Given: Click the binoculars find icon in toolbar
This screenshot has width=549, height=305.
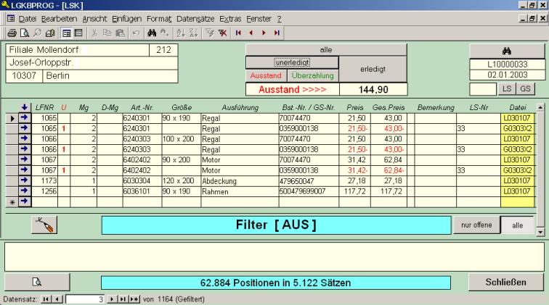Looking at the screenshot, I should (x=152, y=33).
